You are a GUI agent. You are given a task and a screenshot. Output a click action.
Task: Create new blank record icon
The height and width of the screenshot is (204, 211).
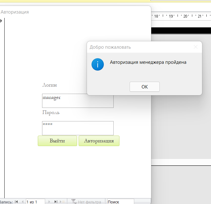tap(62, 202)
